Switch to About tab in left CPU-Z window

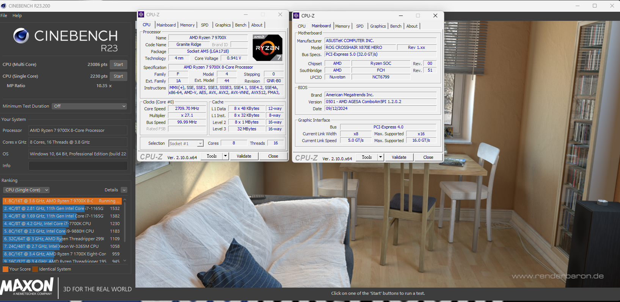click(x=257, y=25)
